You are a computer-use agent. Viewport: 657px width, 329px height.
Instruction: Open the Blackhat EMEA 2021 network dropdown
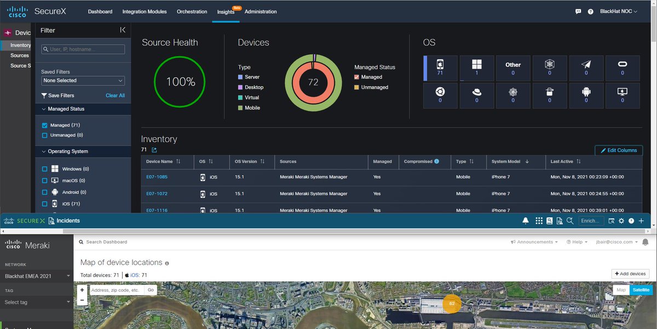coord(37,276)
